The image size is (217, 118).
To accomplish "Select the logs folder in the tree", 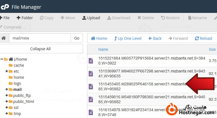I will tap(17, 83).
